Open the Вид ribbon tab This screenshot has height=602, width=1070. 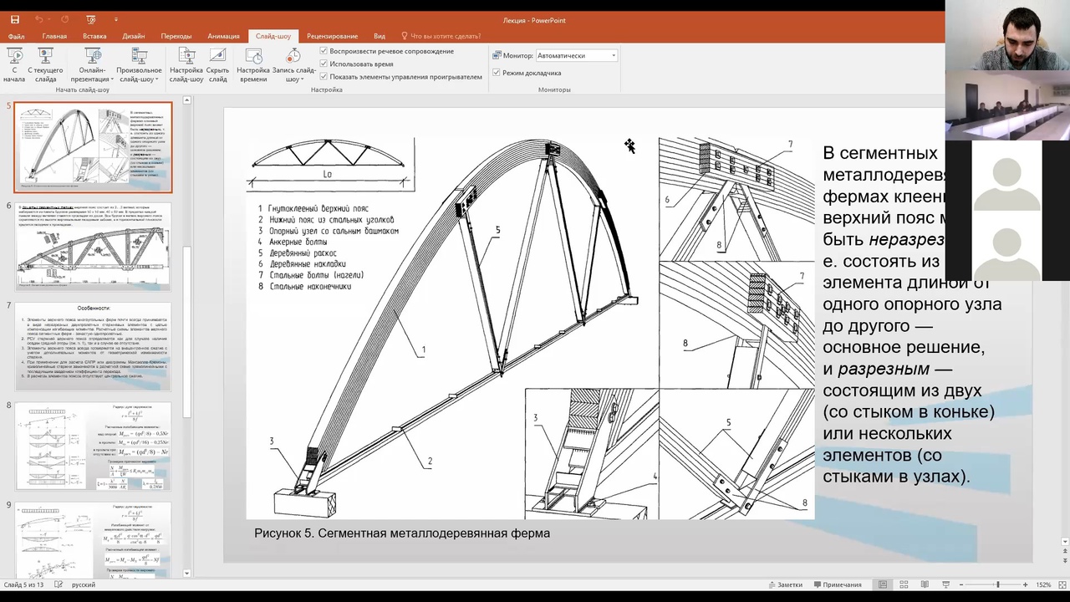[380, 37]
